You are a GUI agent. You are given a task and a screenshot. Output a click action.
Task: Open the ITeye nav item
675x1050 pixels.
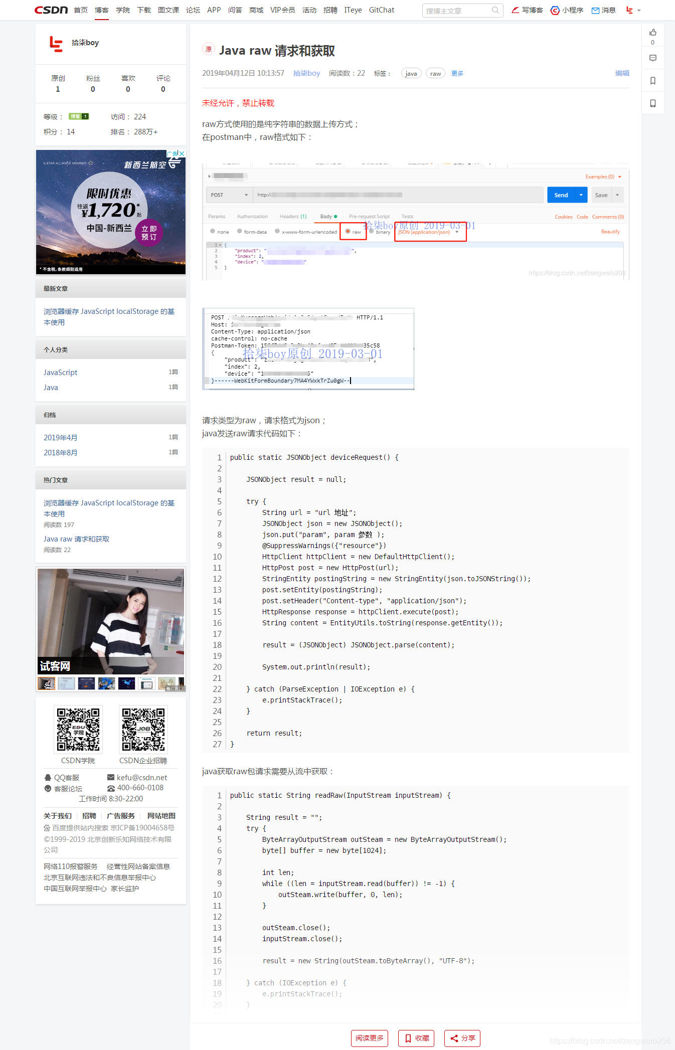point(353,10)
